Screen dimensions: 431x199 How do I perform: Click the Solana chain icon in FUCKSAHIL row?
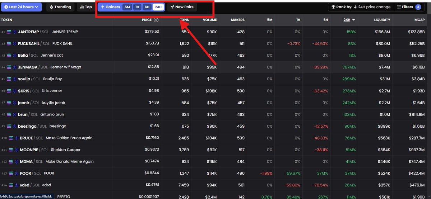tap(9, 44)
